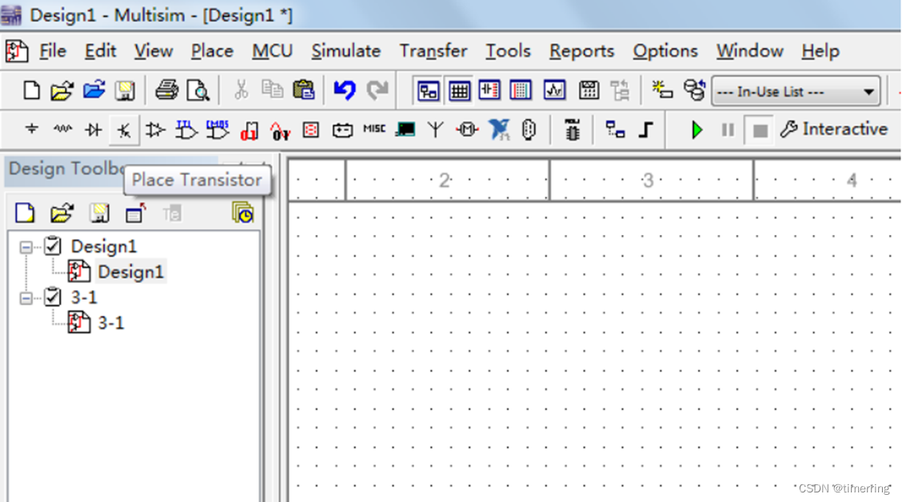The image size is (902, 502).
Task: Place Power component
Action: (x=342, y=130)
